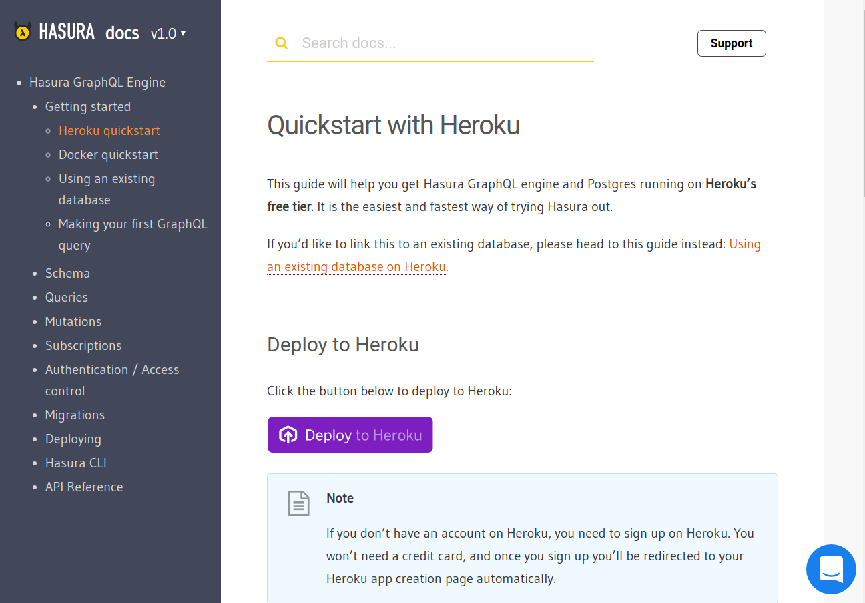
Task: Focus the Search docs input field
Action: (430, 43)
